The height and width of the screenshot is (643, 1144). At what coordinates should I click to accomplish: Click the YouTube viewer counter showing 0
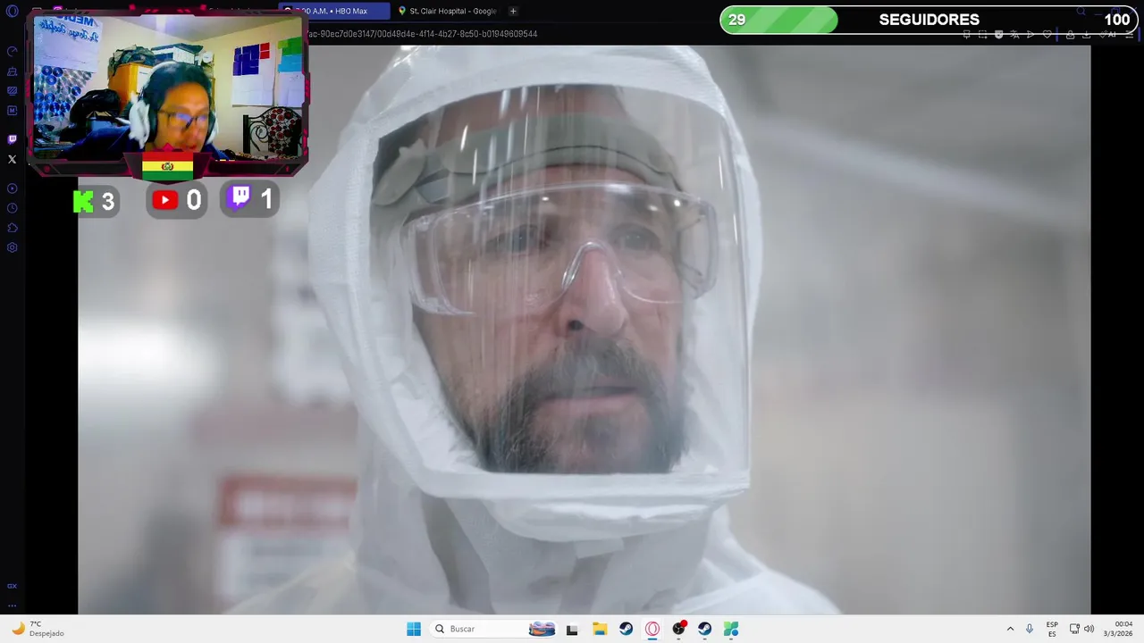click(177, 201)
